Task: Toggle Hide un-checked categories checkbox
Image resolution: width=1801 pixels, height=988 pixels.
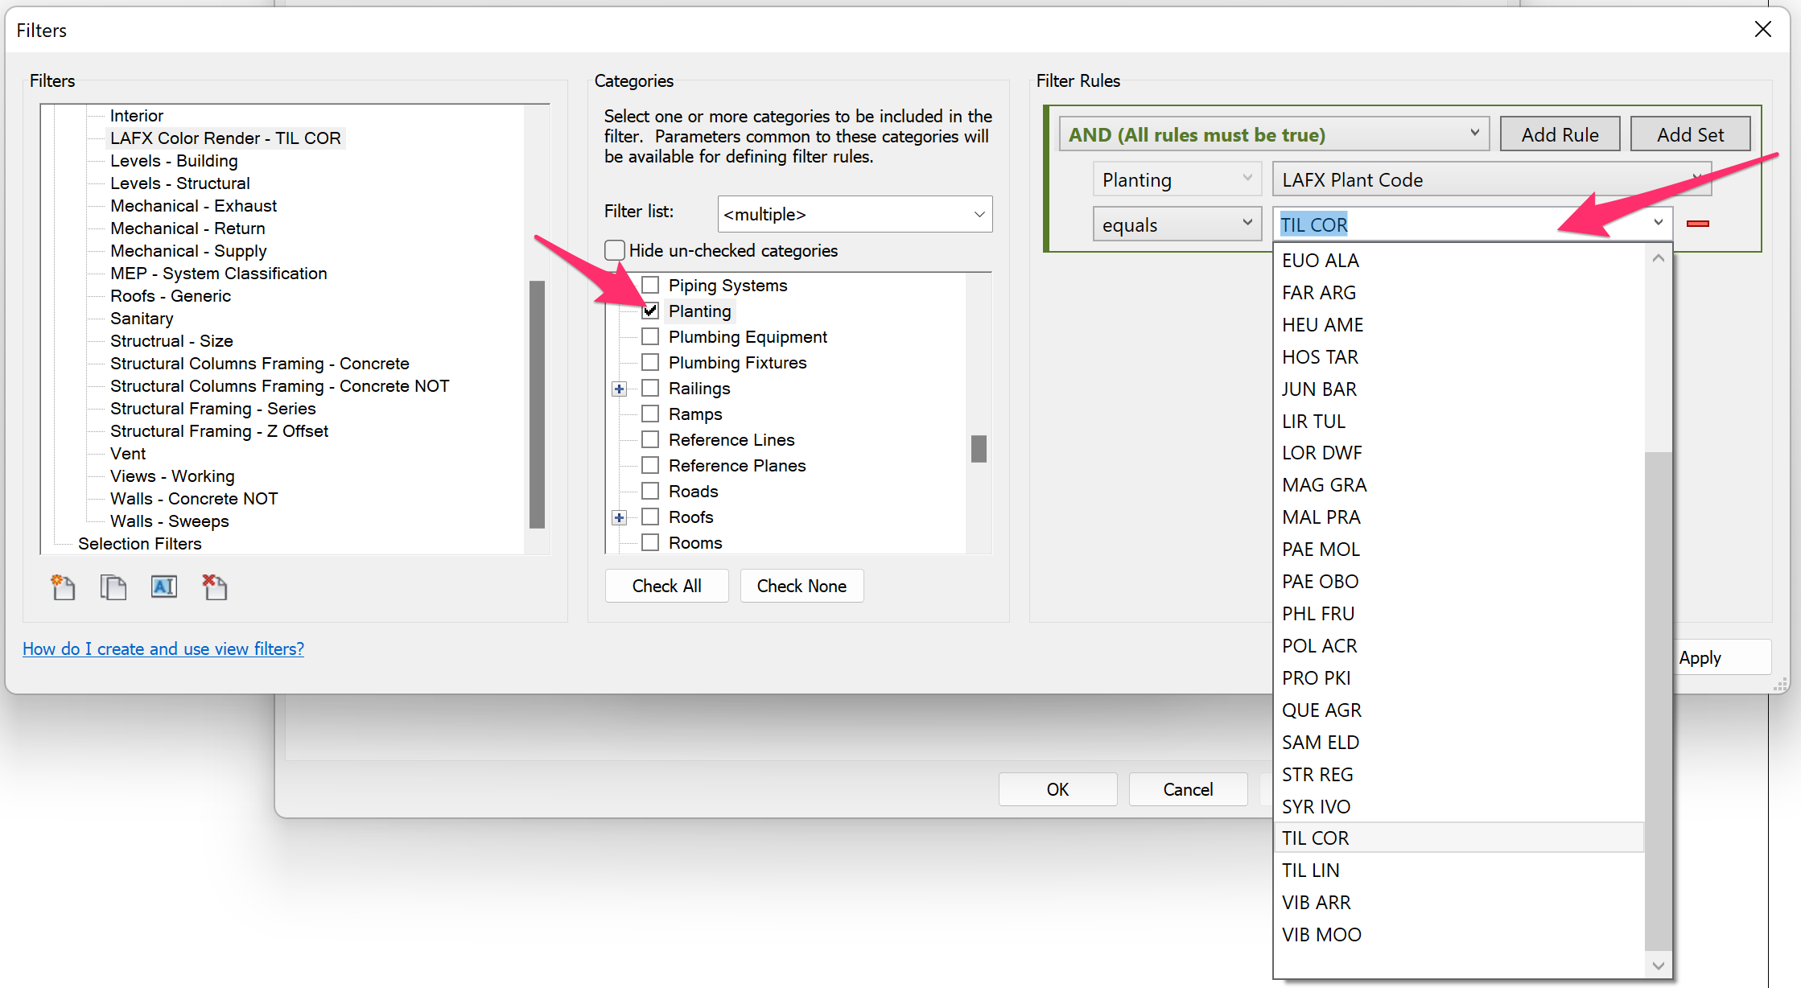Action: (615, 250)
